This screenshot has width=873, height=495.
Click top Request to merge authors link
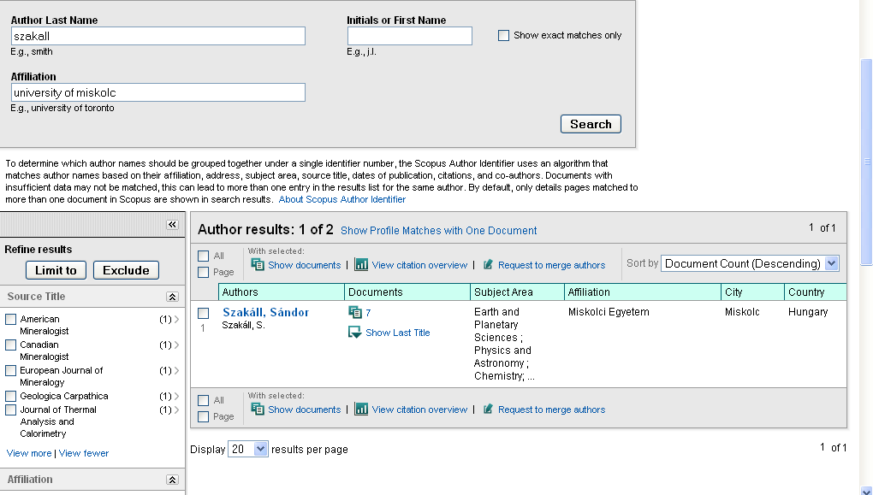coord(552,265)
